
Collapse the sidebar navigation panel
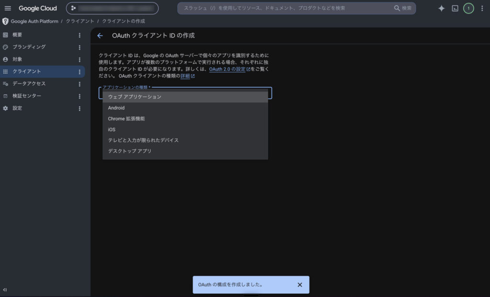click(x=5, y=290)
